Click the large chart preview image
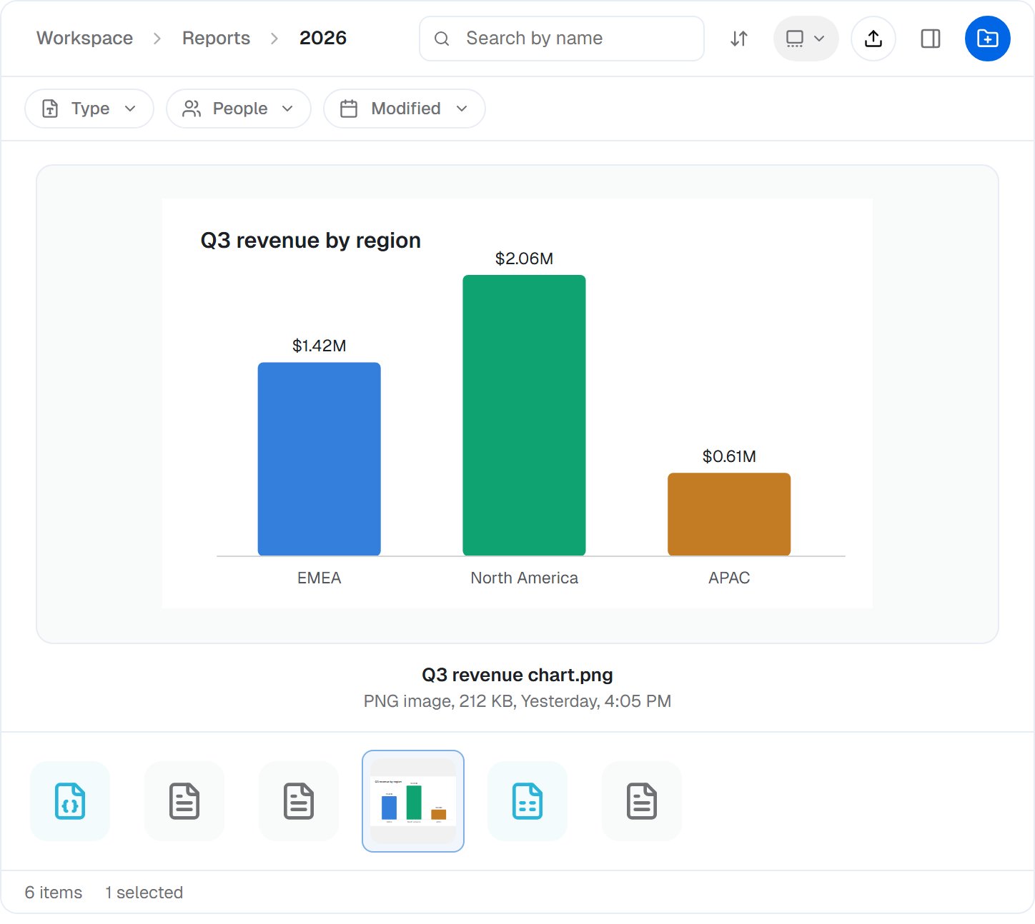 (x=517, y=403)
